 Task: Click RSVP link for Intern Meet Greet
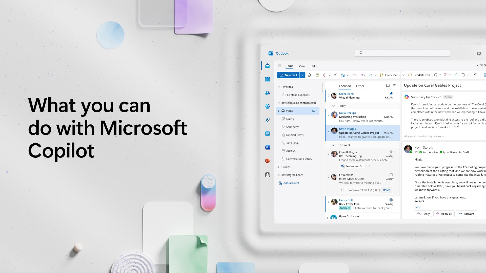387,190
